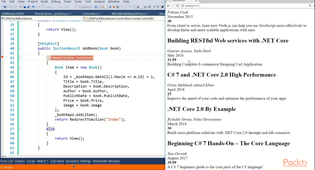This screenshot has height=170, width=315.
Task: Open the View menu
Action: click(21, 2)
